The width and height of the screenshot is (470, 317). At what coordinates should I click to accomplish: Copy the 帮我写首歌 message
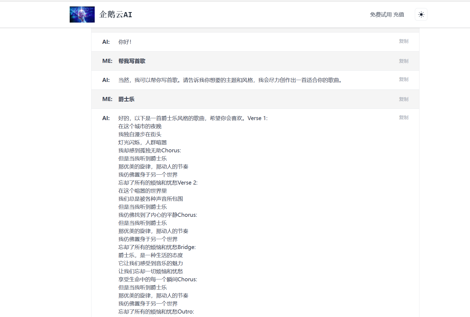[x=403, y=61]
